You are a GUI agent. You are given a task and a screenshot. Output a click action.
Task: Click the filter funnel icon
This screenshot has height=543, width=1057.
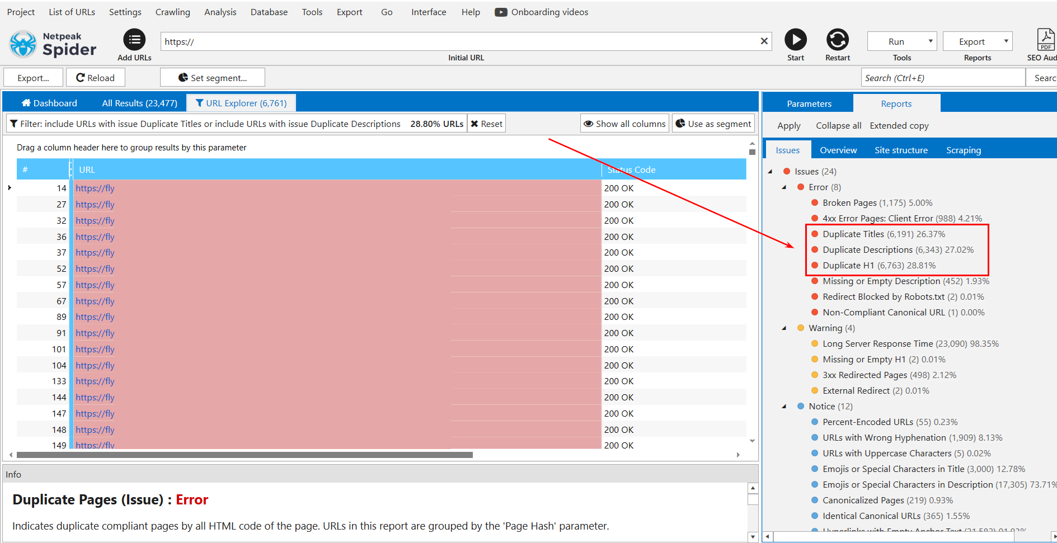point(14,123)
